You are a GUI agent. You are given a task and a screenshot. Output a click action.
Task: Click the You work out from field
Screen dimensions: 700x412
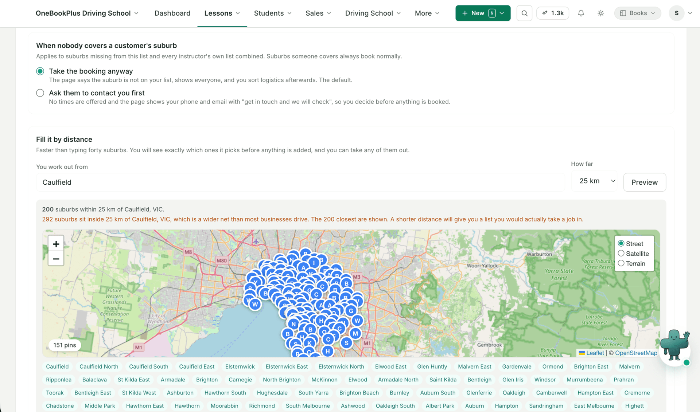(x=300, y=182)
